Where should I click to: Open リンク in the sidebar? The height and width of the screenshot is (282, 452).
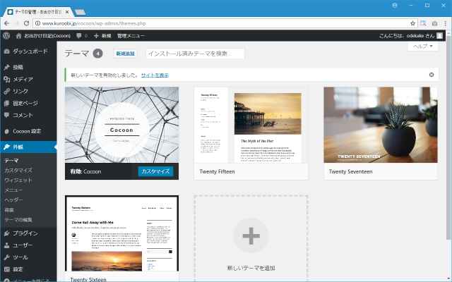pyautogui.click(x=28, y=91)
